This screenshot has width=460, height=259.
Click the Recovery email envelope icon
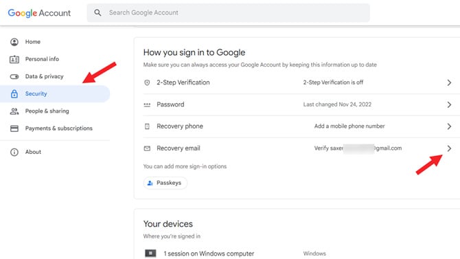coord(148,148)
